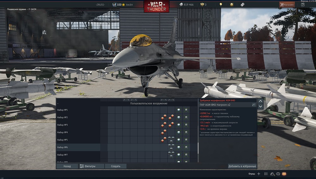Click the War Thunder logo
316x179 pixels.
click(156, 6)
